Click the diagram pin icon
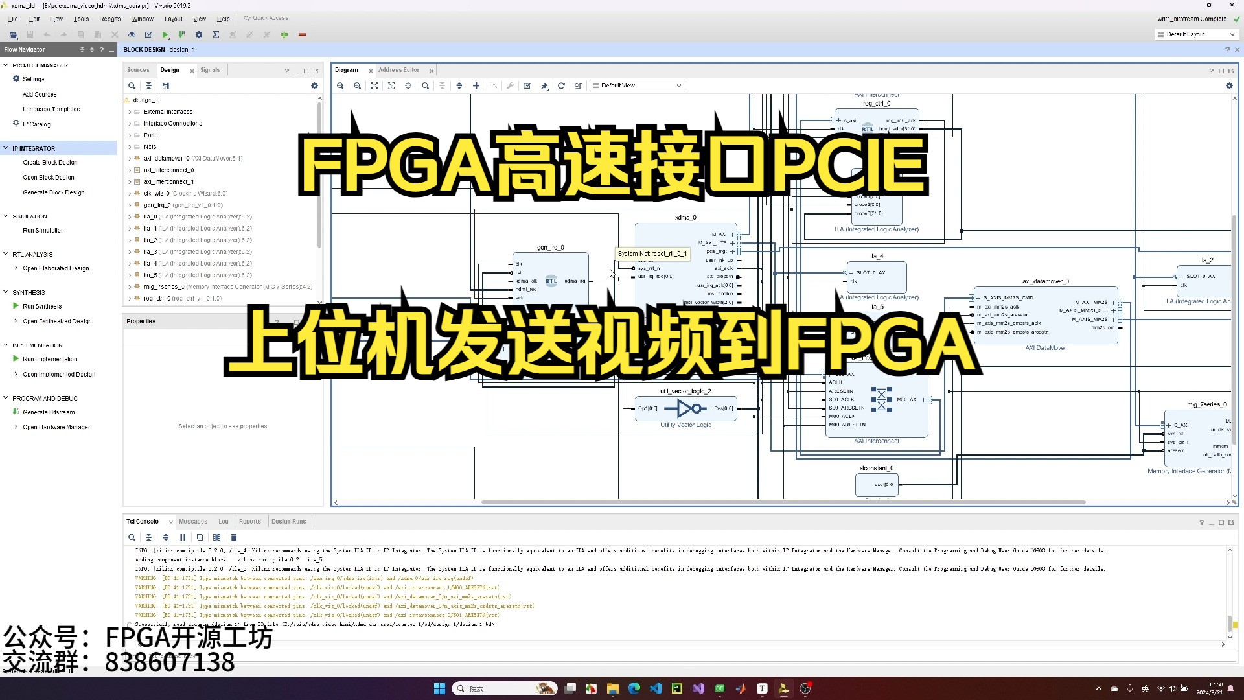Viewport: 1244px width, 700px height. point(544,86)
